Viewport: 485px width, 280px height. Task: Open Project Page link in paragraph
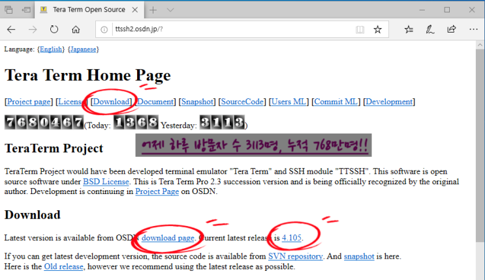pyautogui.click(x=157, y=191)
